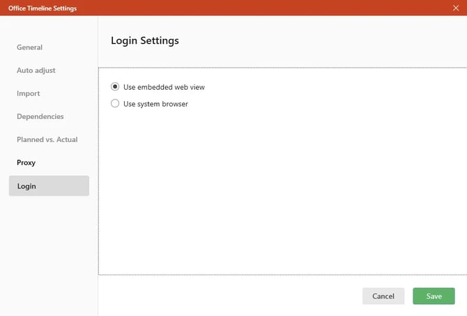Switch to Auto adjust settings
Screen dimensions: 467x316
[36, 70]
